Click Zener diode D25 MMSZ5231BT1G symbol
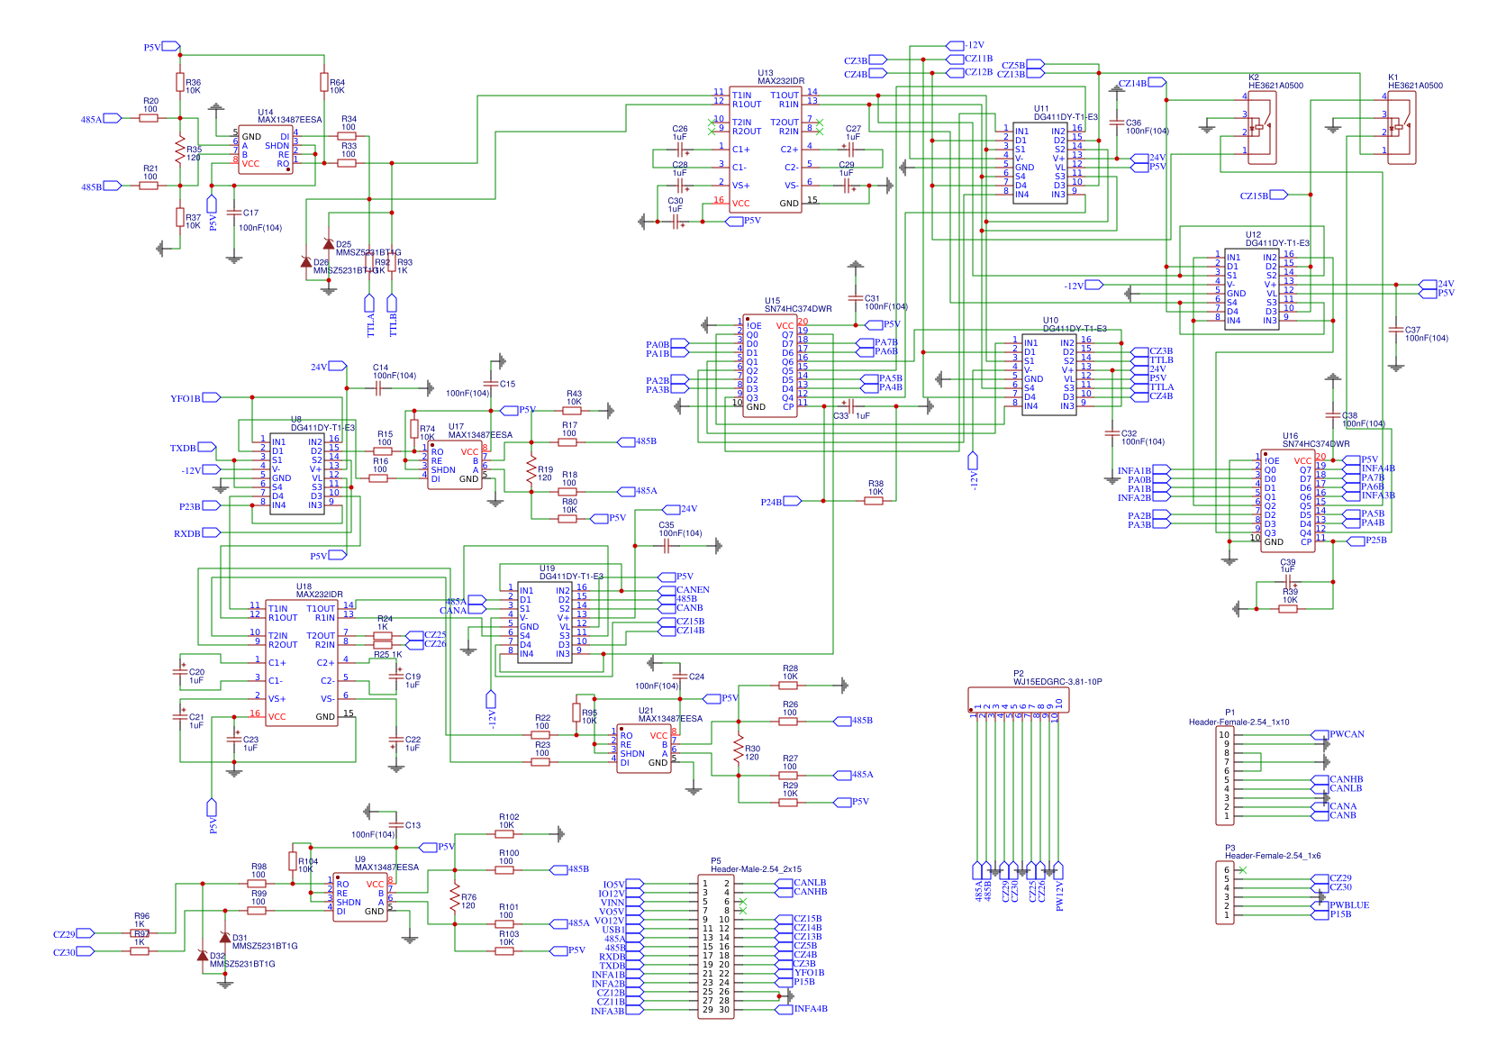 [330, 245]
